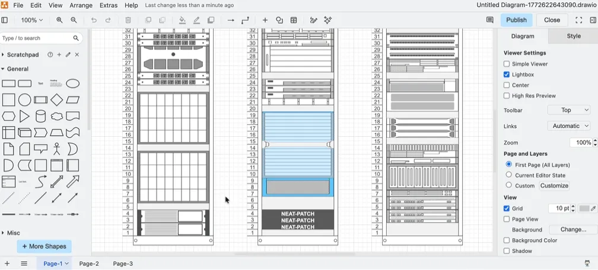Bring selection to front
Viewport: 598px width, 270px height.
(x=148, y=20)
